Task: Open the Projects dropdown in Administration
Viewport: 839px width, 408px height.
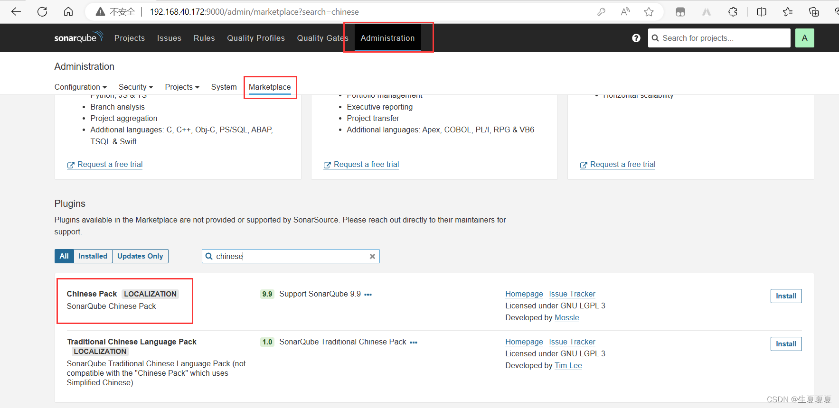Action: click(x=182, y=87)
